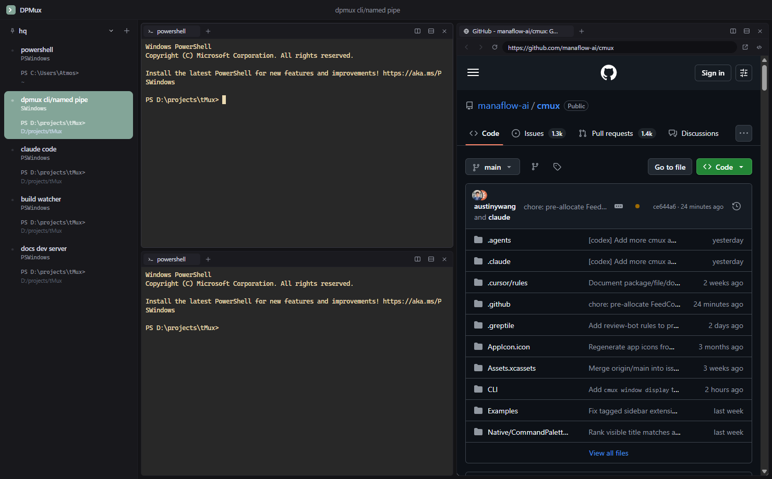The width and height of the screenshot is (772, 479).
Task: Open the CLI folder
Action: click(492, 389)
